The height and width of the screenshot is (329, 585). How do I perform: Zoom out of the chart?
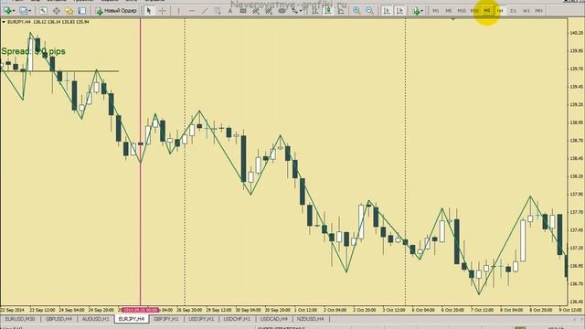(x=369, y=11)
